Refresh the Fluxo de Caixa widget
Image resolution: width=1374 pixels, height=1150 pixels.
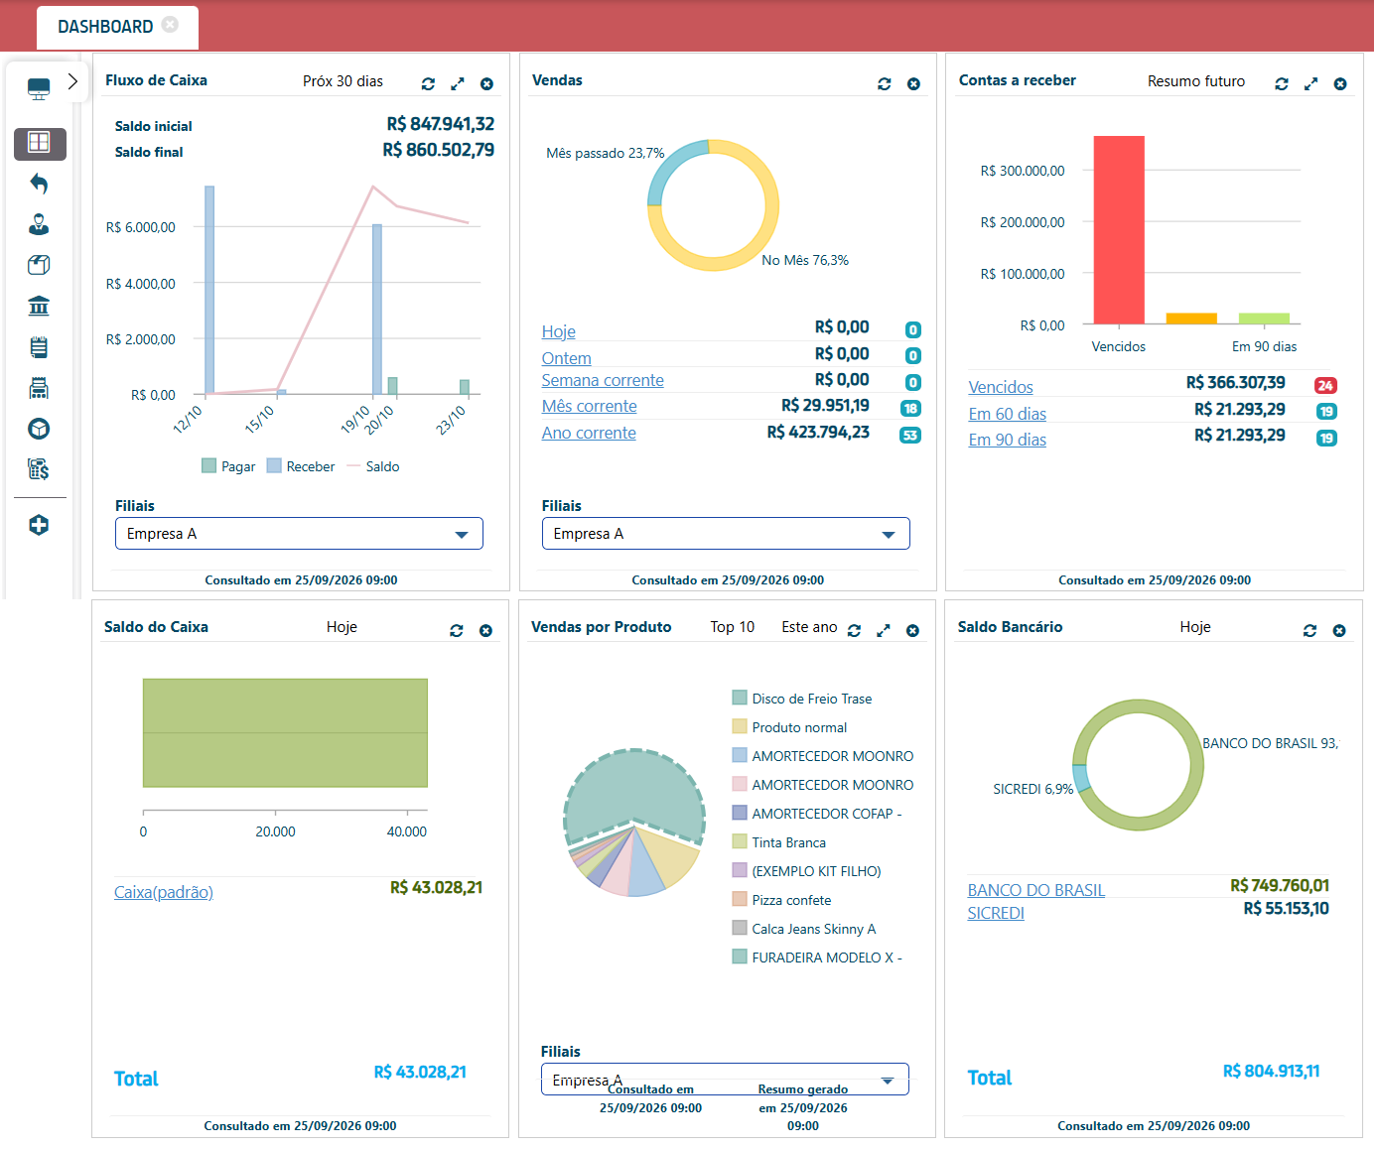428,84
